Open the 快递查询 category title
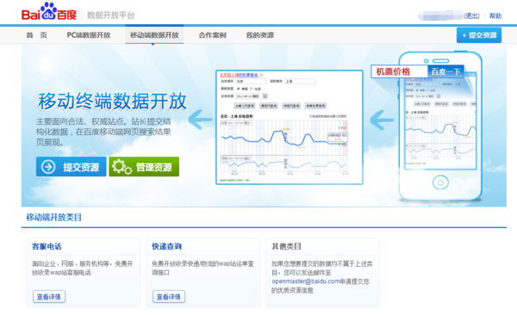The width and height of the screenshot is (517, 315). (x=166, y=246)
